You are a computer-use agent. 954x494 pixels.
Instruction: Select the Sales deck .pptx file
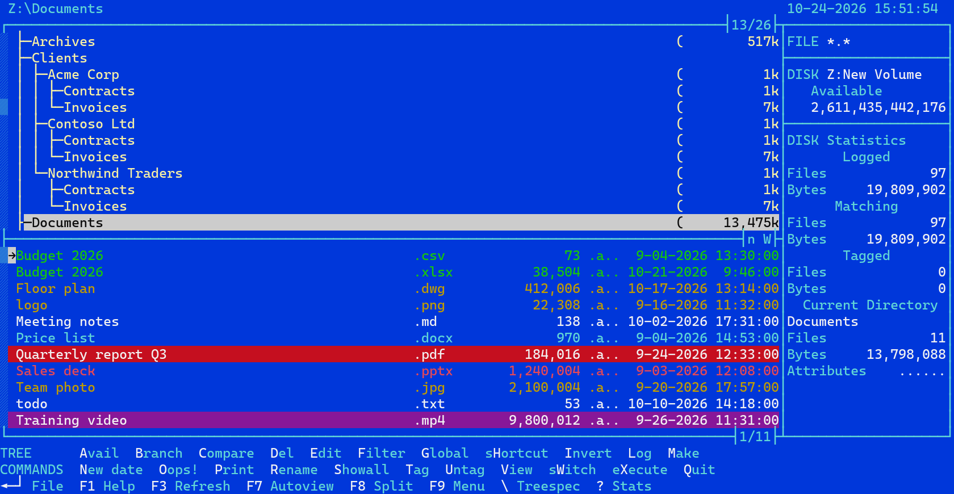pos(393,371)
